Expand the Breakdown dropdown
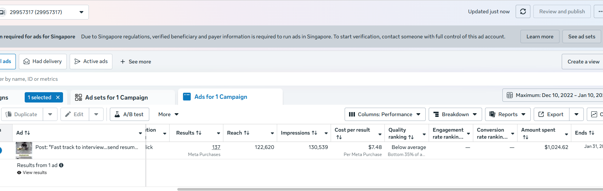Viewport: 603px width, 191px height. coord(455,114)
